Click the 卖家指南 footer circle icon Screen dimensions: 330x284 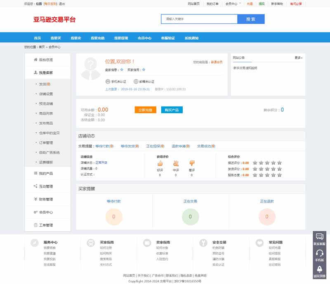tap(147, 243)
